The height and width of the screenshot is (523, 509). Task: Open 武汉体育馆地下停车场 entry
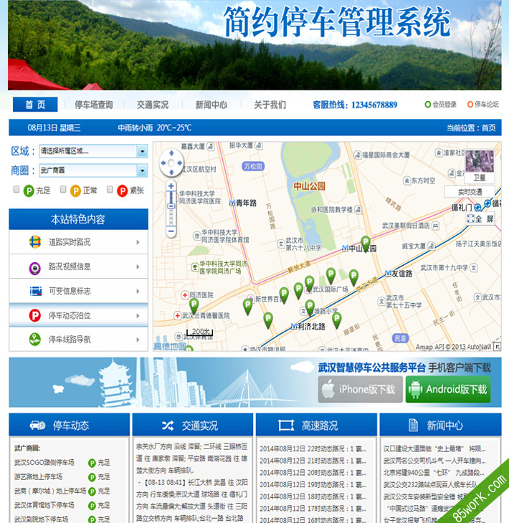point(44,505)
